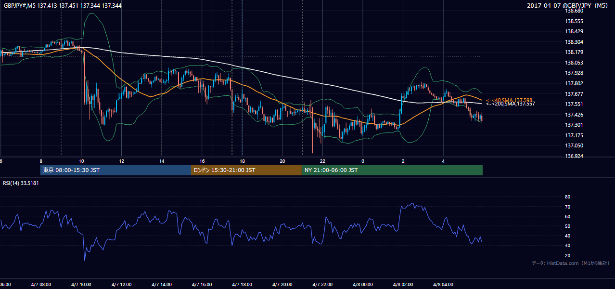Click RSI scale level 20 on right axis
The image size is (615, 289).
(567, 255)
